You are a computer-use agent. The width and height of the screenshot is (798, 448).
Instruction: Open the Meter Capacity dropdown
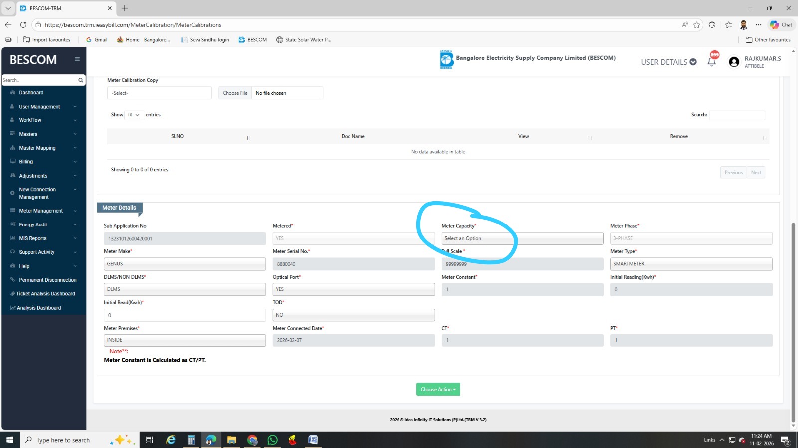(x=522, y=239)
